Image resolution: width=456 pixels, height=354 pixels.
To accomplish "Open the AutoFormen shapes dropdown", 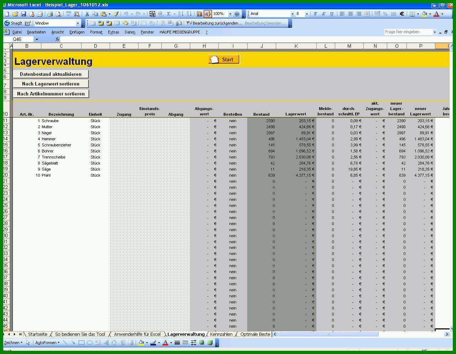I will coord(47,343).
